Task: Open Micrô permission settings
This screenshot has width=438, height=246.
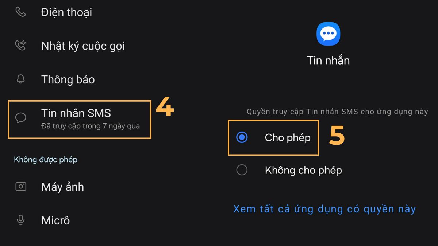Action: click(55, 220)
